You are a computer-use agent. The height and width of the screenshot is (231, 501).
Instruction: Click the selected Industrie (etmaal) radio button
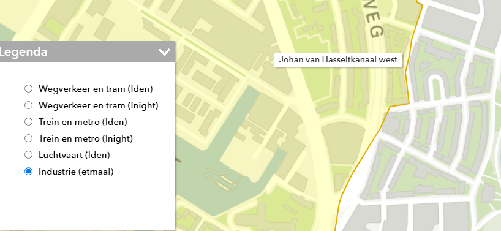28,172
